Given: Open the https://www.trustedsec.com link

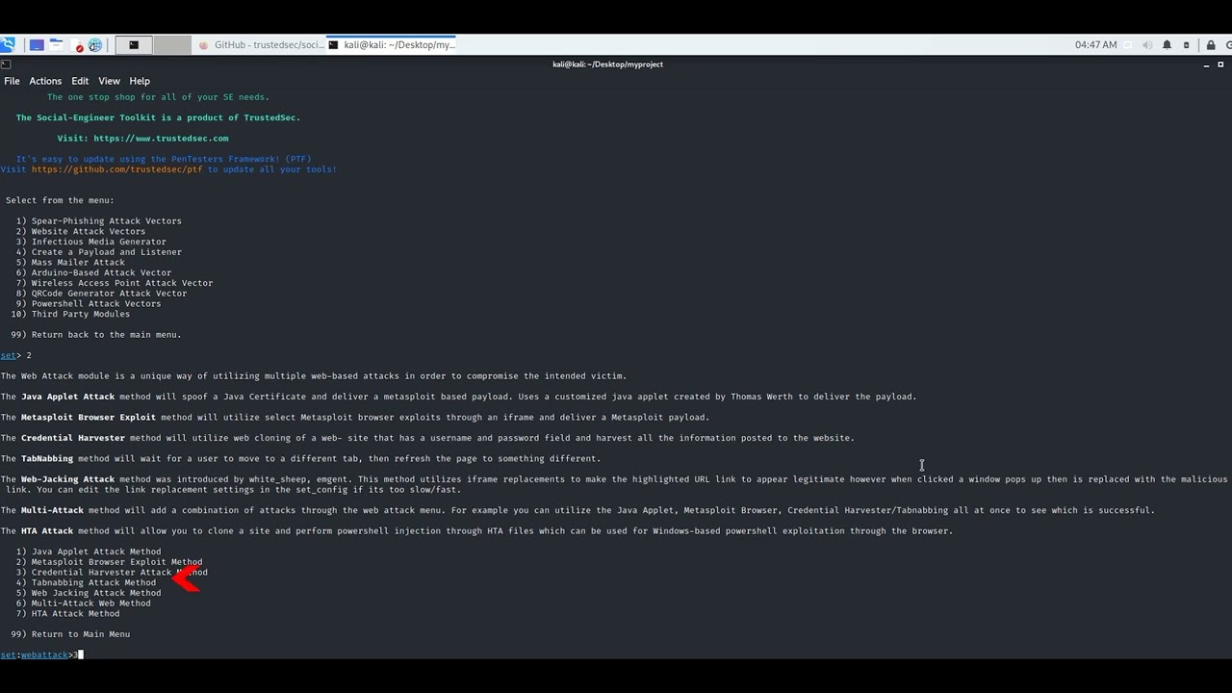Looking at the screenshot, I should [x=161, y=139].
